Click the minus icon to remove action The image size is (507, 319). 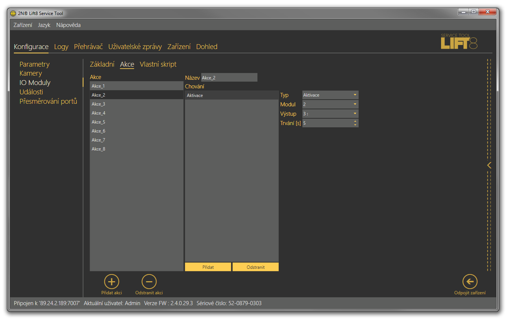(149, 282)
